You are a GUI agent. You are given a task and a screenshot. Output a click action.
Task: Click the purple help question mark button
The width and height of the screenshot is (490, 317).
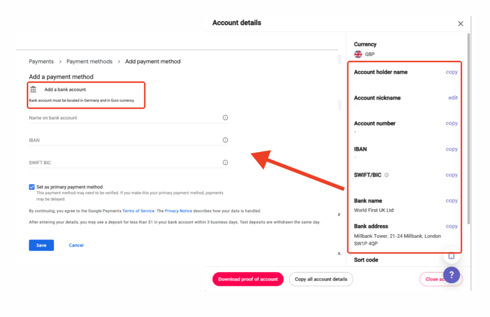(x=452, y=275)
